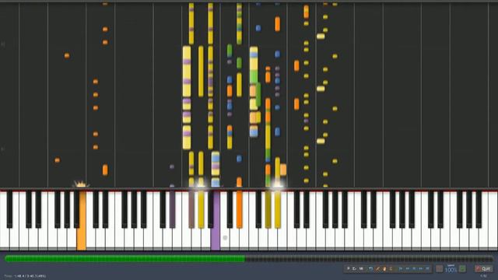Click the middle blue transport button
The image size is (498, 280).
tap(414, 269)
